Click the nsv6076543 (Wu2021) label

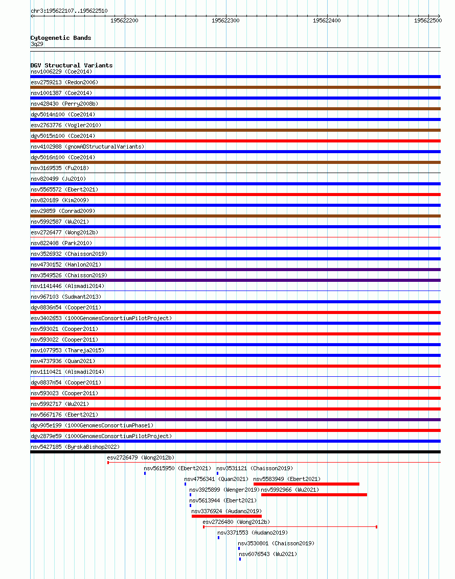tap(268, 553)
